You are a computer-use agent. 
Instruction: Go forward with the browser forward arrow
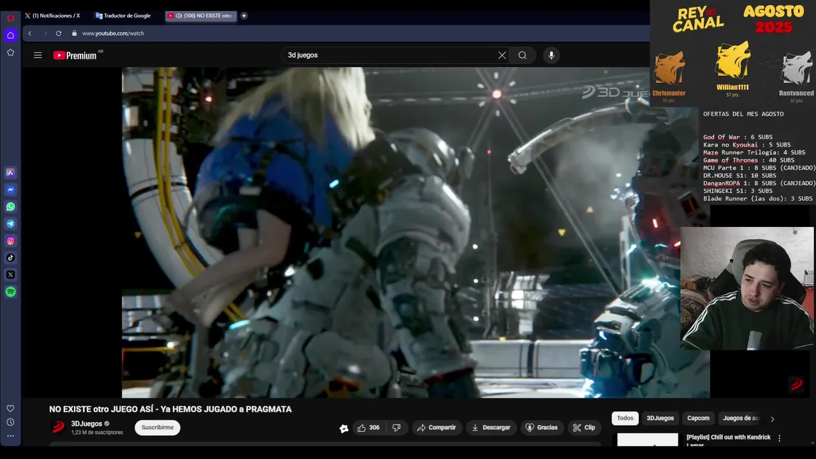[45, 33]
